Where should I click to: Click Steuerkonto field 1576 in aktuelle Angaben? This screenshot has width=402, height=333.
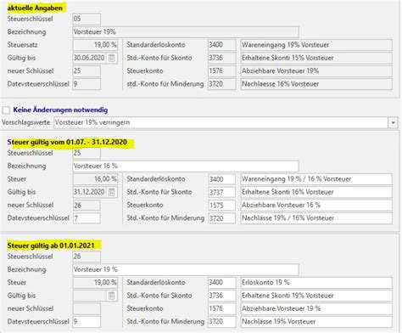tap(221, 71)
